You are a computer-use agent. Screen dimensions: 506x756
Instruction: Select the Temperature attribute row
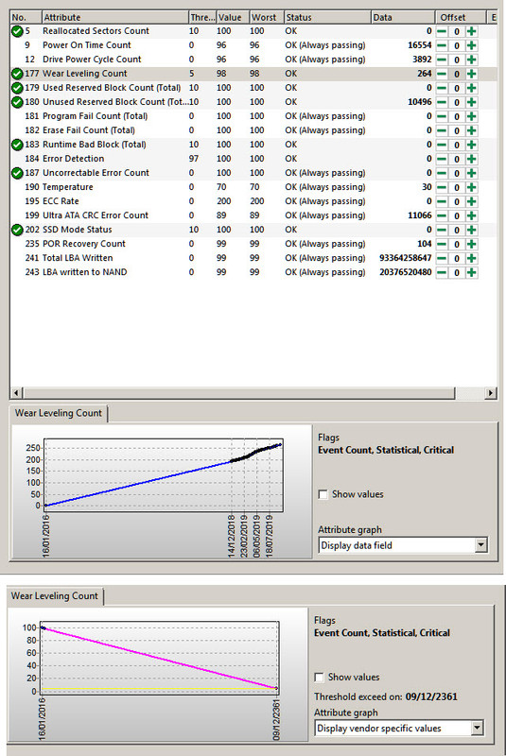[253, 187]
